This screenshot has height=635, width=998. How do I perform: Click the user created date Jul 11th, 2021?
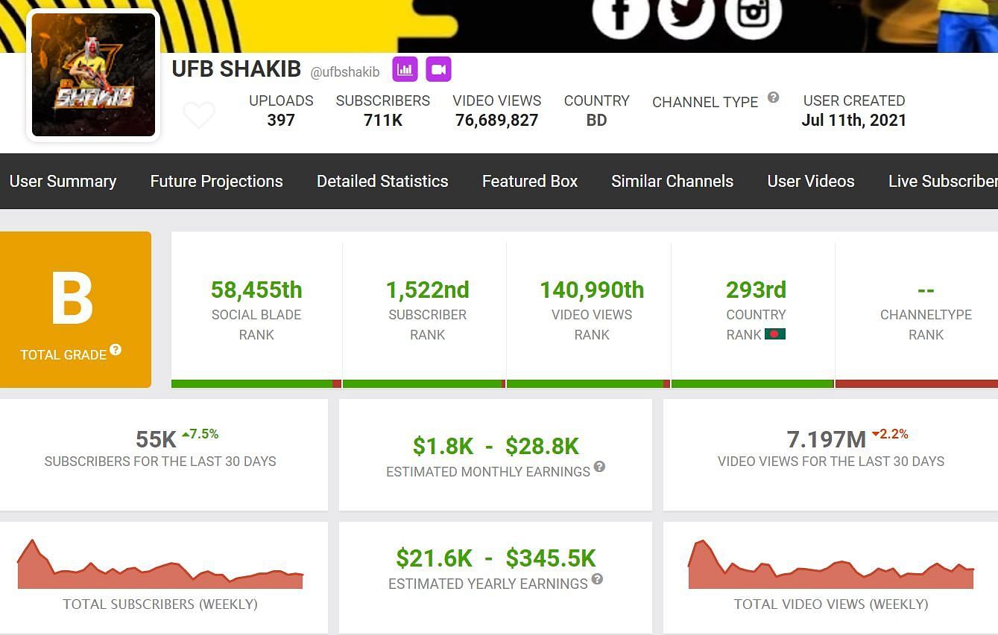coord(854,120)
